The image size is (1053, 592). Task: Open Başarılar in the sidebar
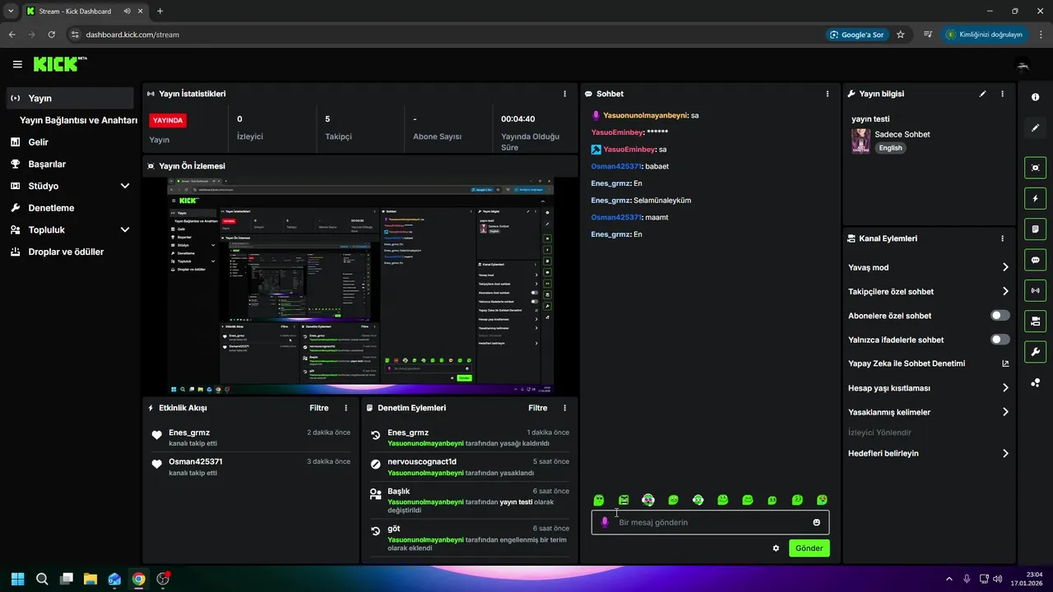(70, 164)
